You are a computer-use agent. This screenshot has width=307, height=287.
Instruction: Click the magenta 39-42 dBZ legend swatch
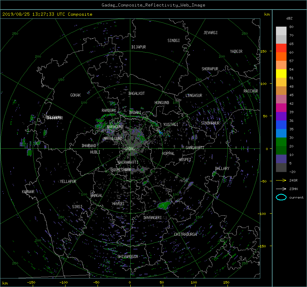pyautogui.click(x=281, y=108)
